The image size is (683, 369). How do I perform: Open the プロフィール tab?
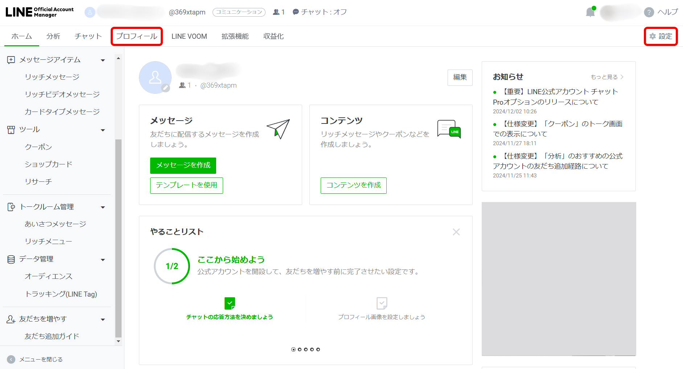pyautogui.click(x=137, y=36)
